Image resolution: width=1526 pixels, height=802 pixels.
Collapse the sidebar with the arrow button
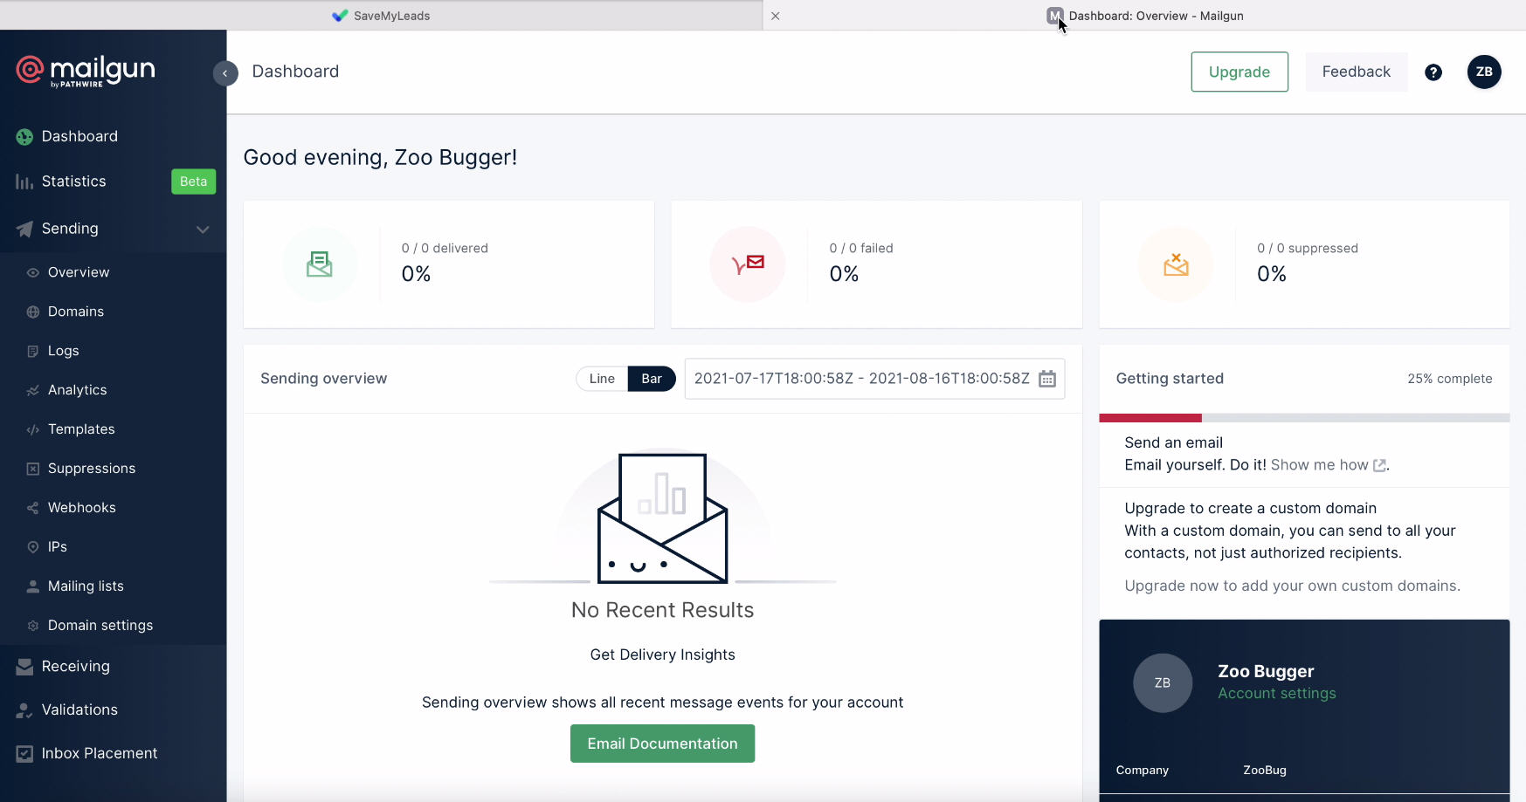tap(225, 73)
